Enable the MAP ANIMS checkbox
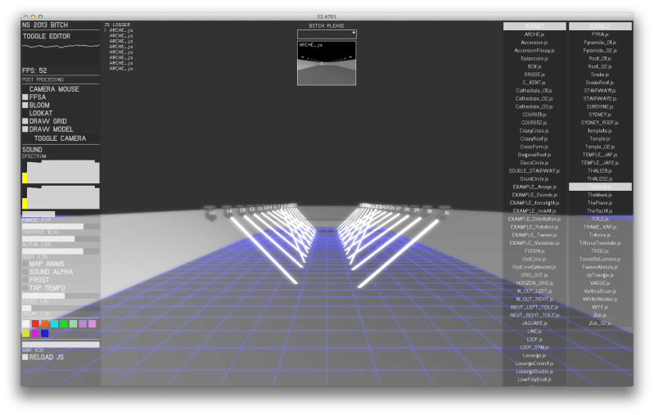 point(25,264)
